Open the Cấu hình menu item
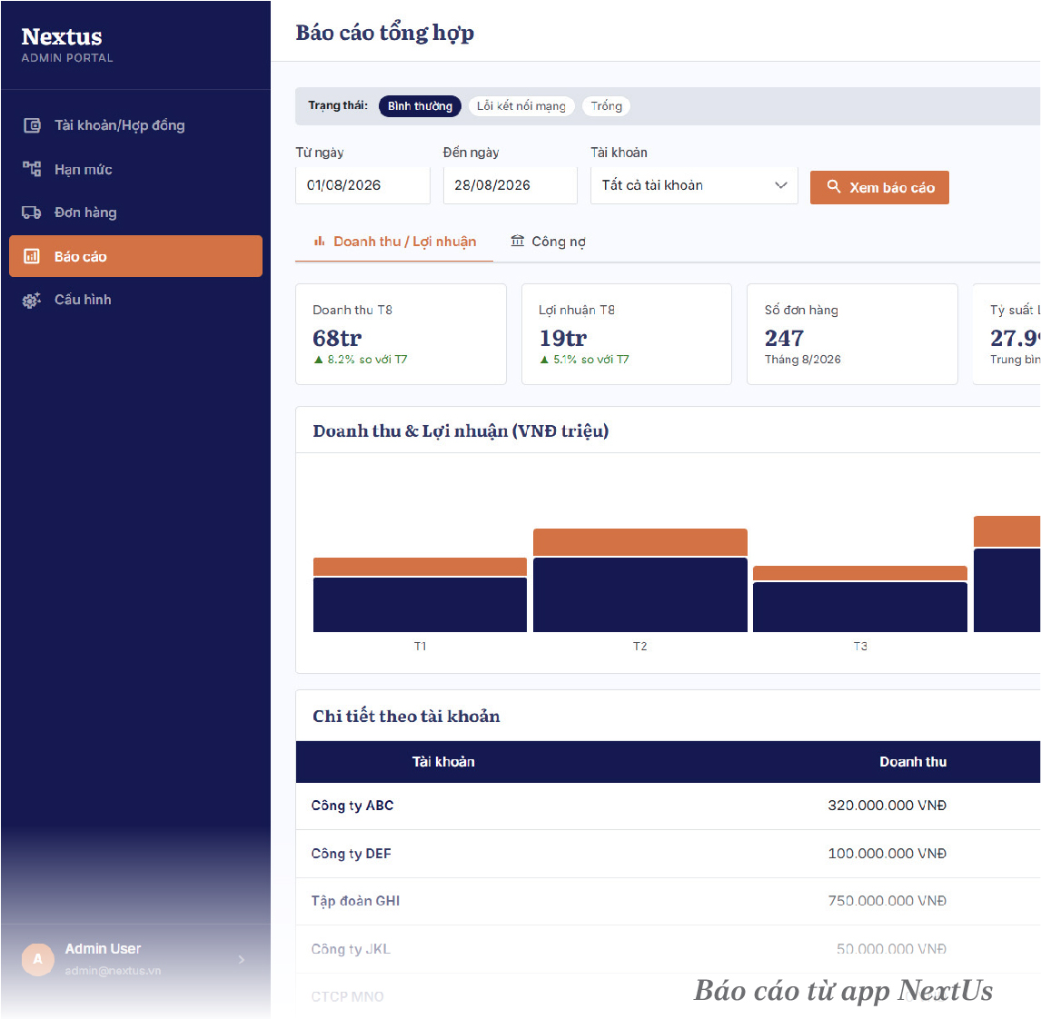1041x1019 pixels. 135,300
